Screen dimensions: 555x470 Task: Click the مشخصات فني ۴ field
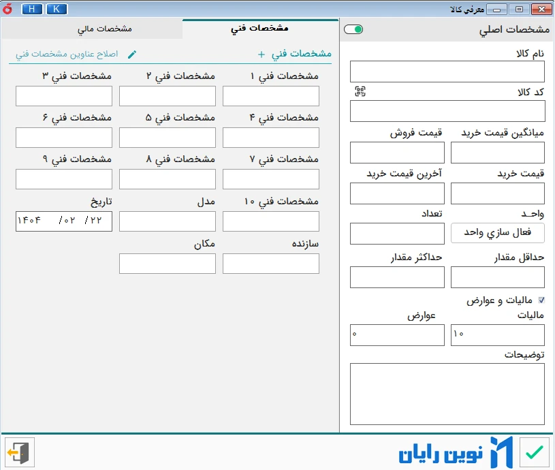point(271,138)
